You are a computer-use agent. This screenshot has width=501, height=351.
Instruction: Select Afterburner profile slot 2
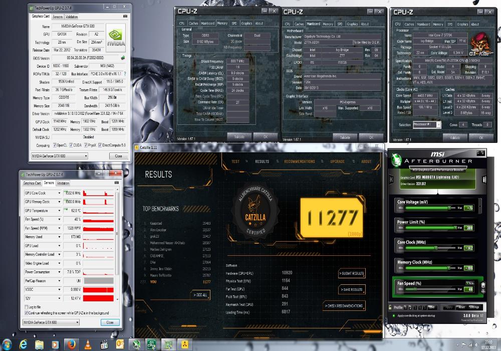[410, 307]
